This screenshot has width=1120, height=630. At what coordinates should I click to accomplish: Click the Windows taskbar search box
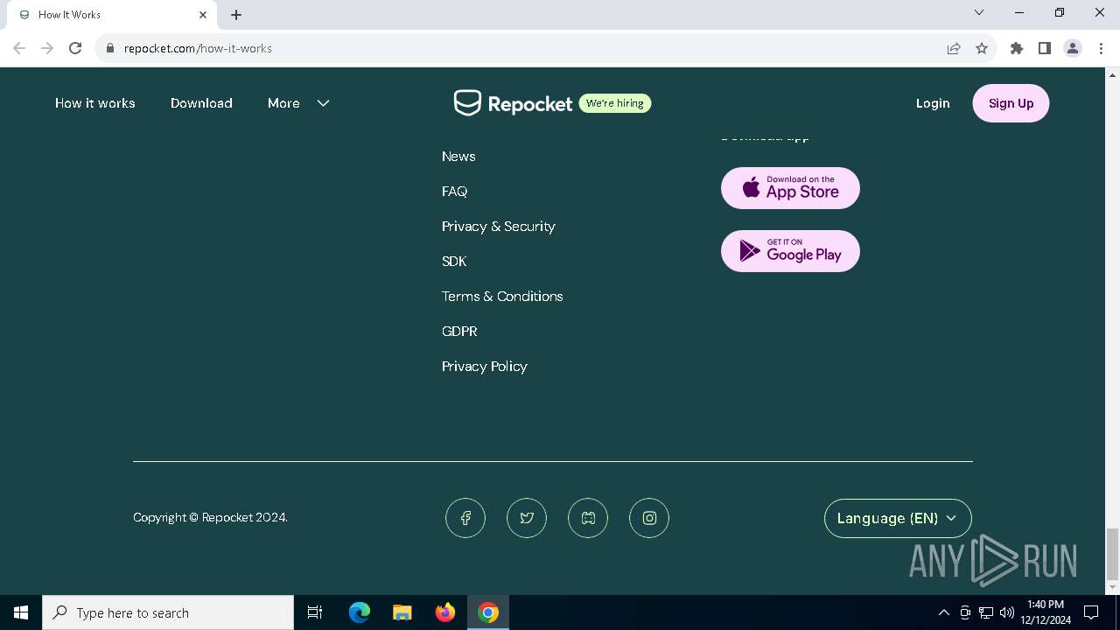(x=168, y=612)
